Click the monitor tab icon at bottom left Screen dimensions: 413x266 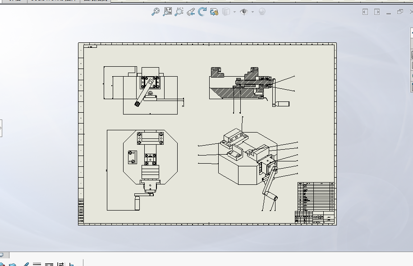click(2, 255)
